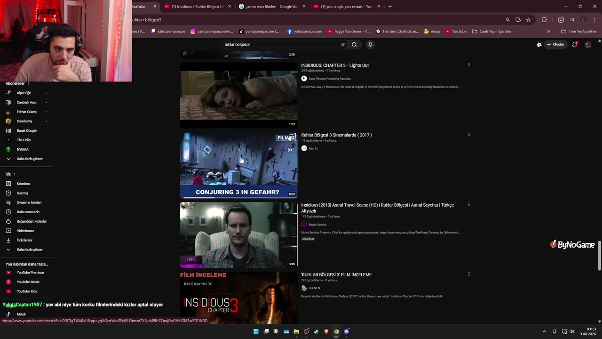This screenshot has width=602, height=339.
Task: Open the YouTube account avatar menu
Action: [x=588, y=45]
